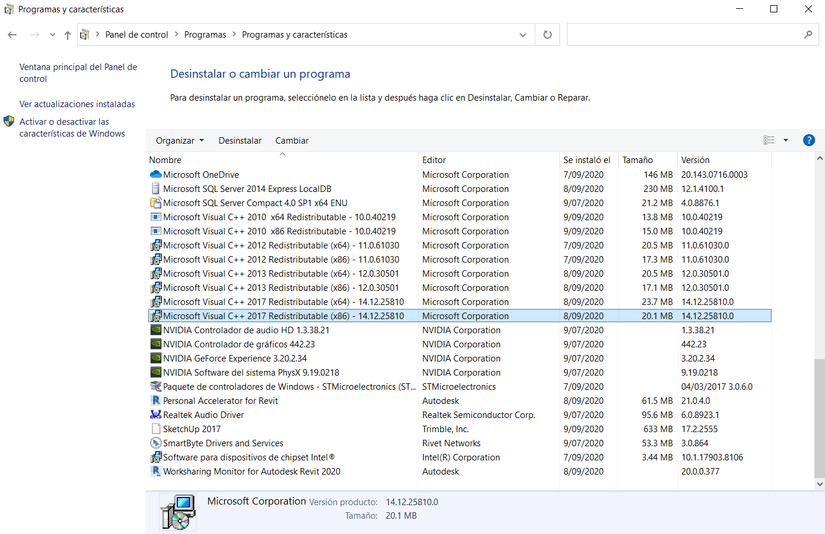
Task: Click Desinstalar in the toolbar
Action: tap(240, 141)
